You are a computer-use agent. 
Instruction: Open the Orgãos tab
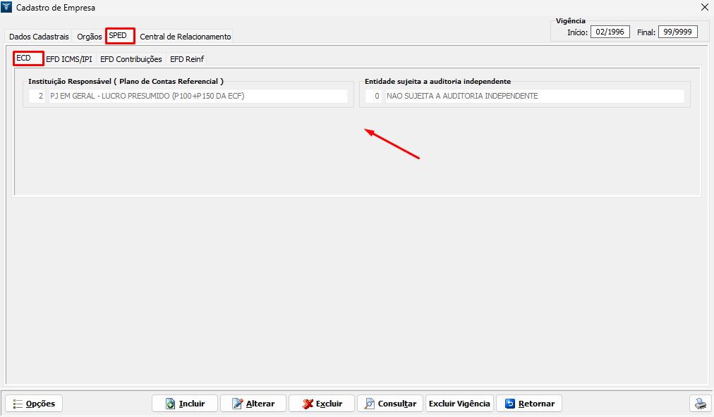point(90,37)
